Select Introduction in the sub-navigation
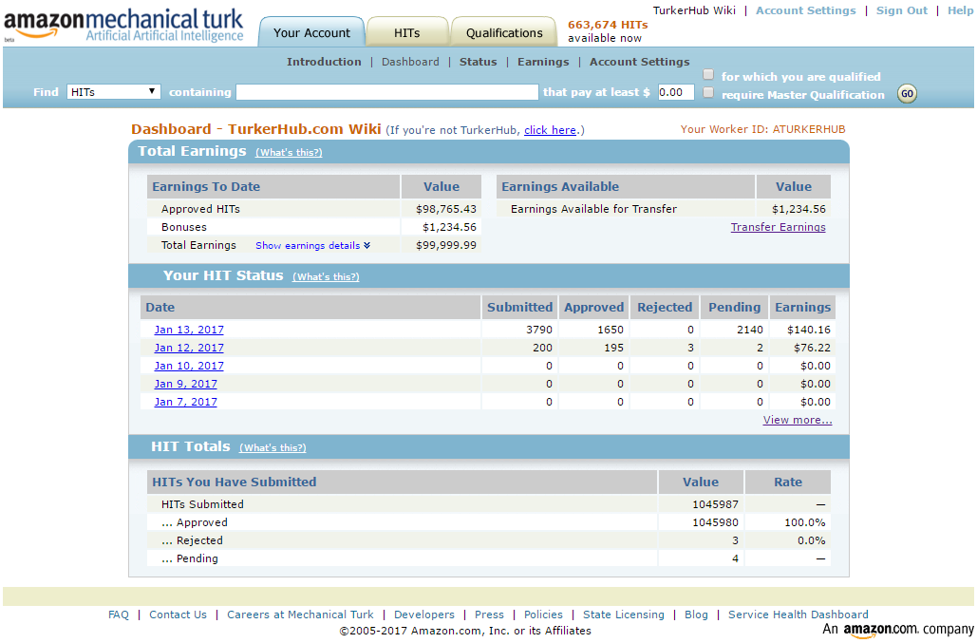 (x=324, y=62)
